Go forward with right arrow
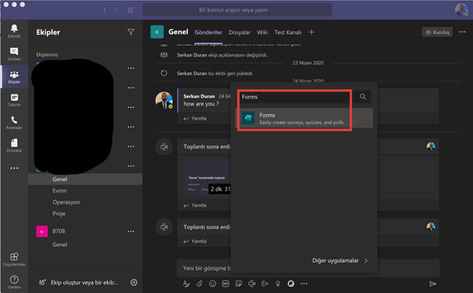The height and width of the screenshot is (293, 473). point(116,10)
